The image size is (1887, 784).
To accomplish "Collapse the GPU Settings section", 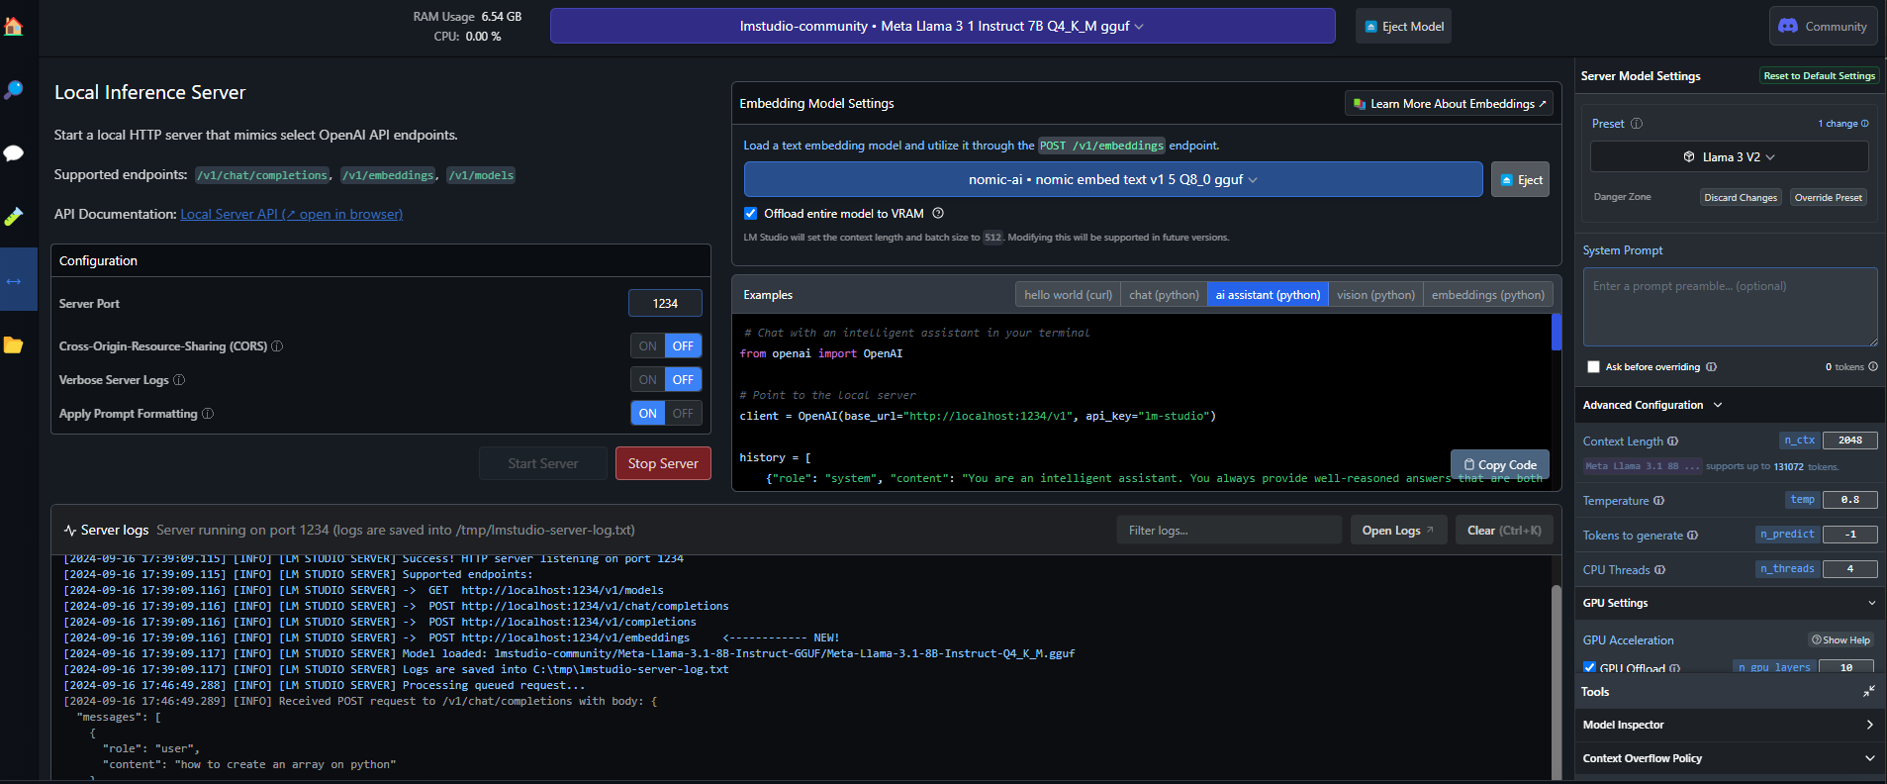I will pyautogui.click(x=1871, y=603).
